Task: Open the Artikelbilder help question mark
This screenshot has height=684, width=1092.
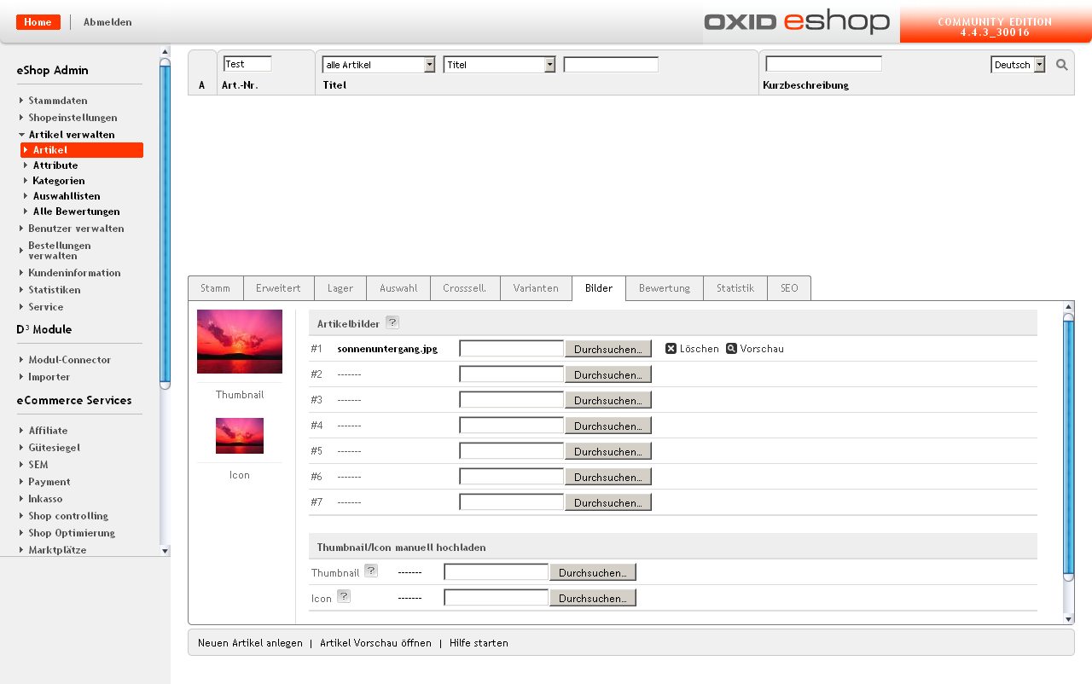Action: point(392,322)
